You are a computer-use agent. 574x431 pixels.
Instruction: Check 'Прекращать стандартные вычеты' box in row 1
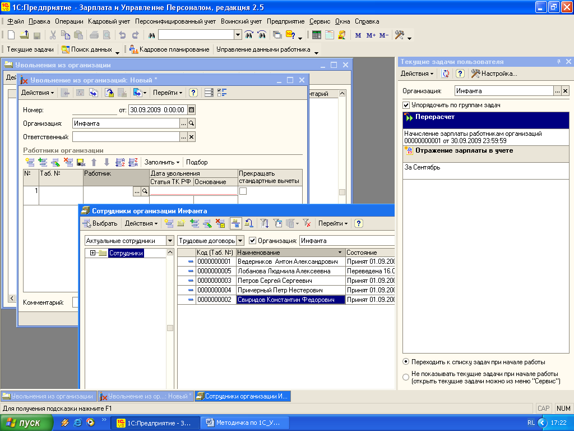pyautogui.click(x=243, y=191)
